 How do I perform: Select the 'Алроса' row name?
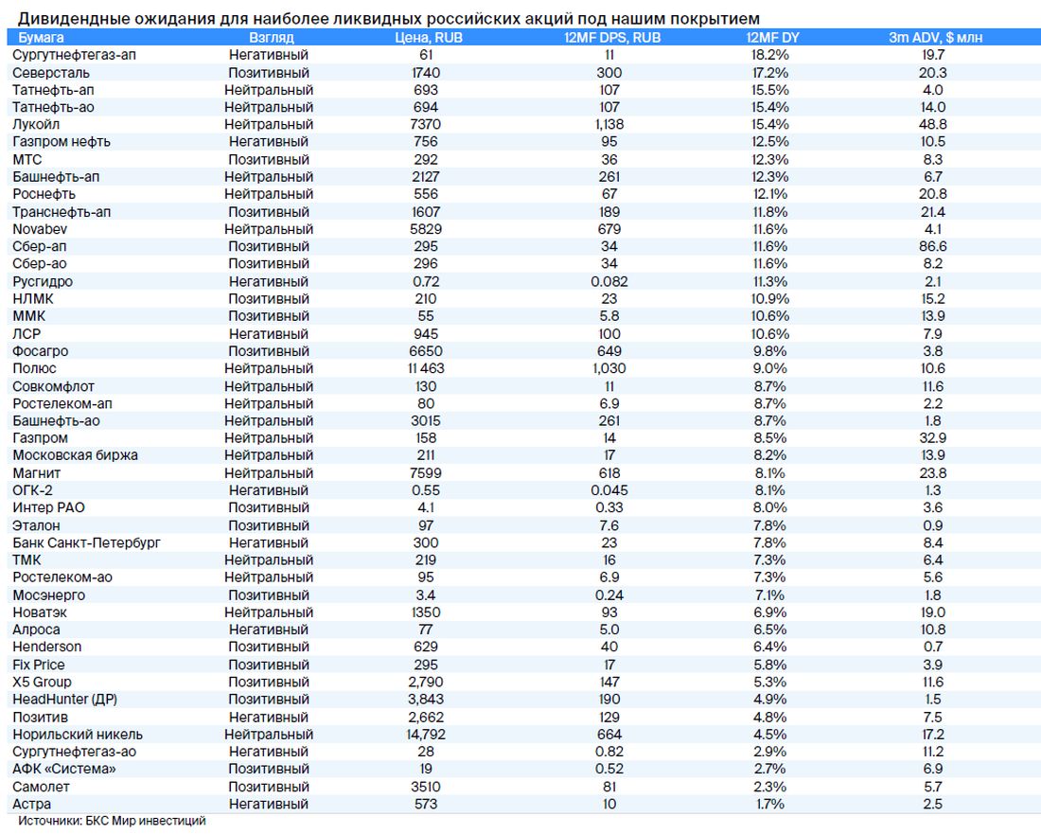[x=36, y=630]
